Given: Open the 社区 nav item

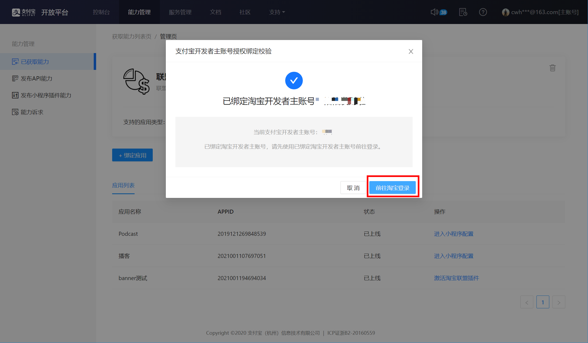Looking at the screenshot, I should [x=245, y=12].
